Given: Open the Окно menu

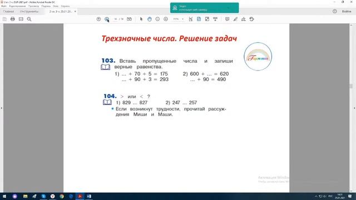Looking at the screenshot, I should 56,6.
